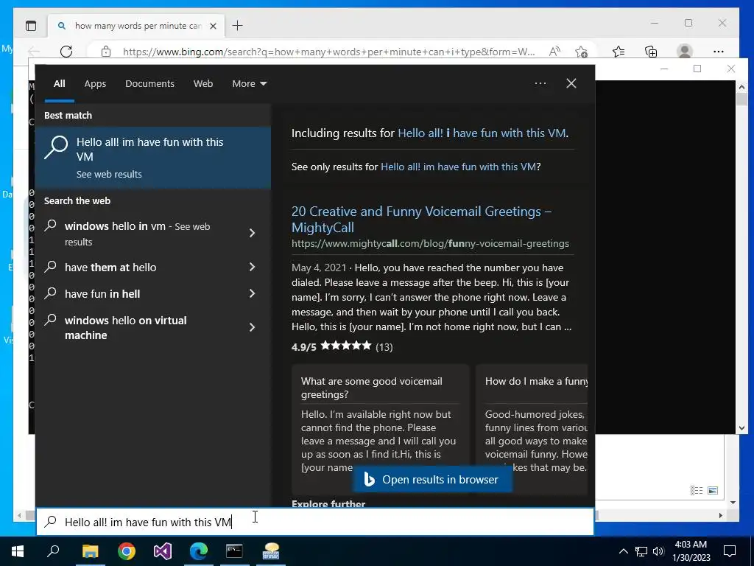
Task: Click the taskbar search magnifier icon
Action: pyautogui.click(x=53, y=551)
